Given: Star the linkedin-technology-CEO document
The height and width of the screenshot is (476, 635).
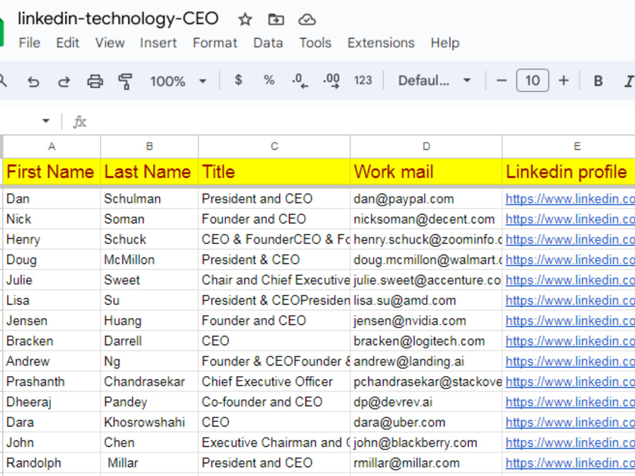Looking at the screenshot, I should [245, 20].
